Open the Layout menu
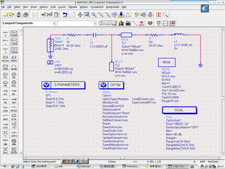The image size is (225, 169). click(x=62, y=7)
